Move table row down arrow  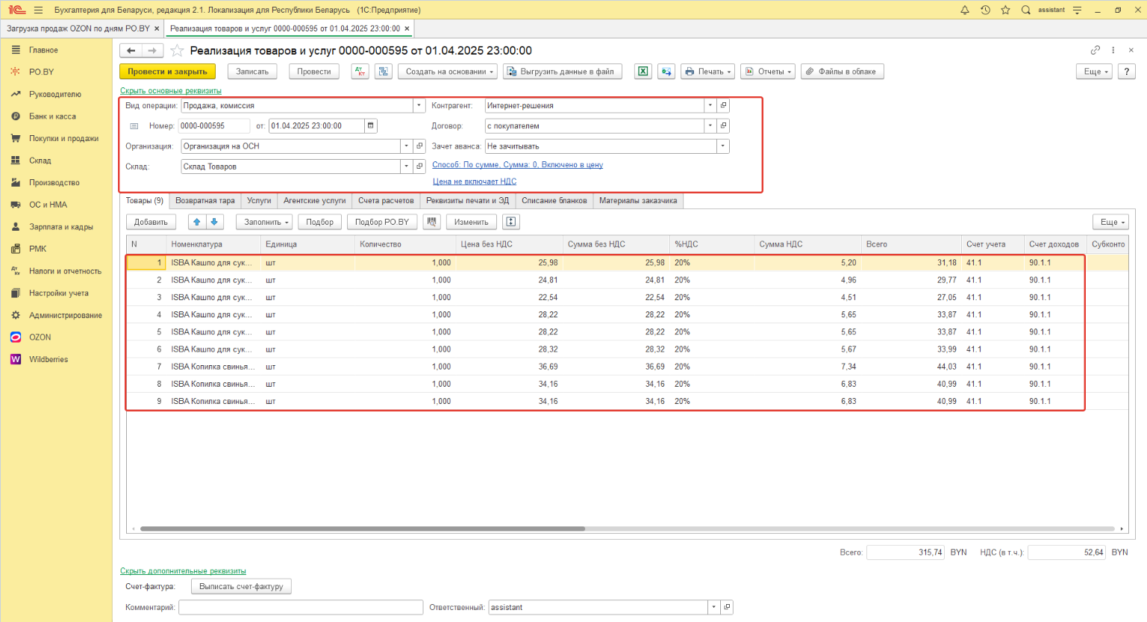(x=214, y=222)
